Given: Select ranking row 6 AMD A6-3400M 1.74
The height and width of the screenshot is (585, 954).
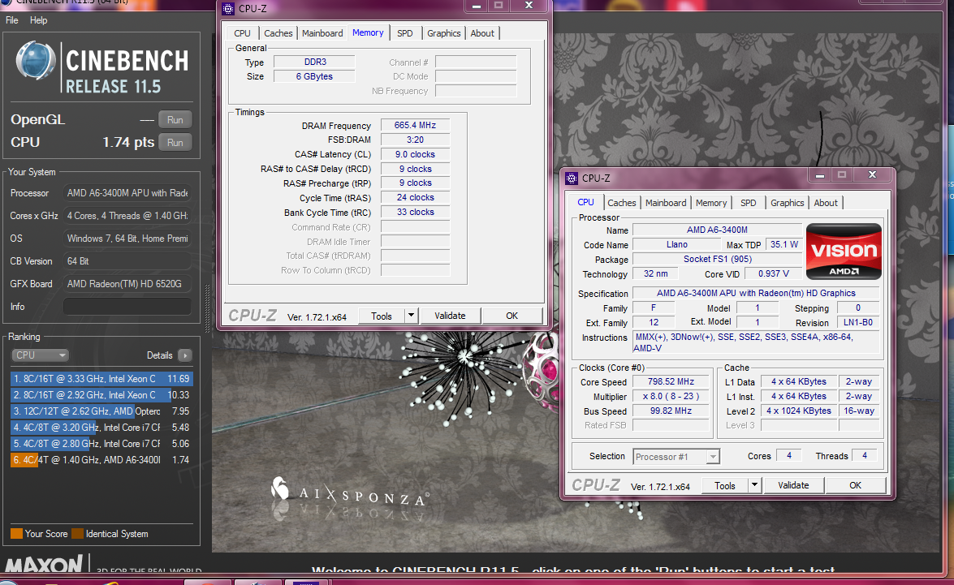Looking at the screenshot, I should coord(101,460).
